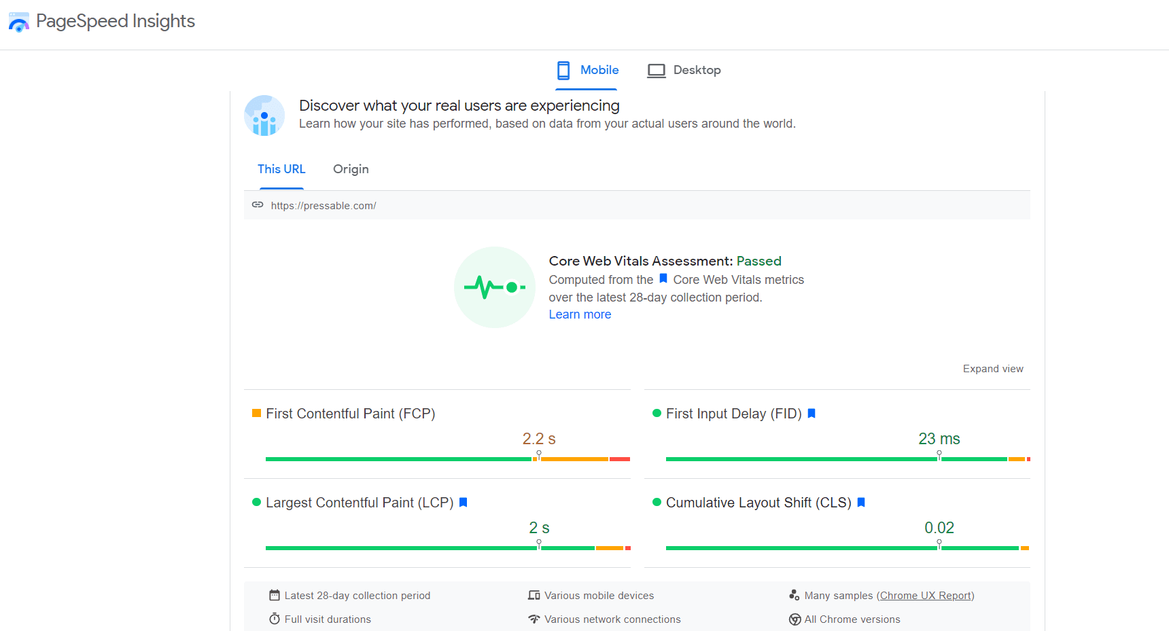Click the wifi icon for network connections
This screenshot has height=631, width=1169.
click(534, 619)
